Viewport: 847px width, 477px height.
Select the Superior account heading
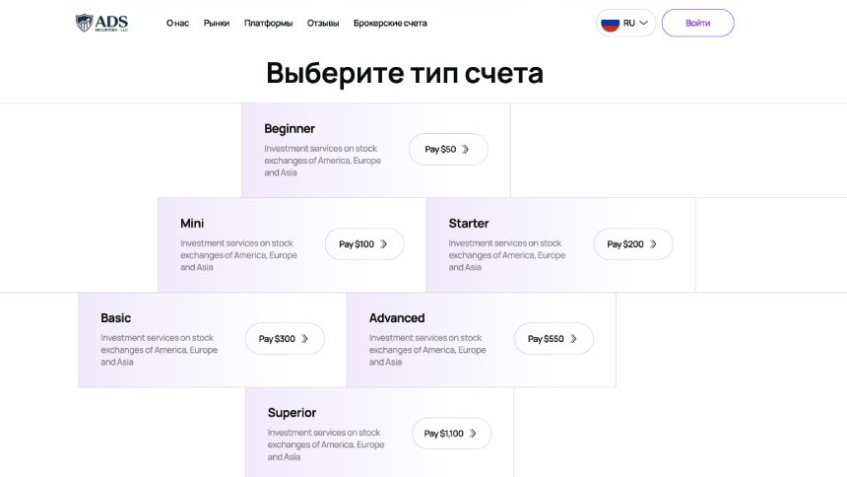tap(292, 413)
